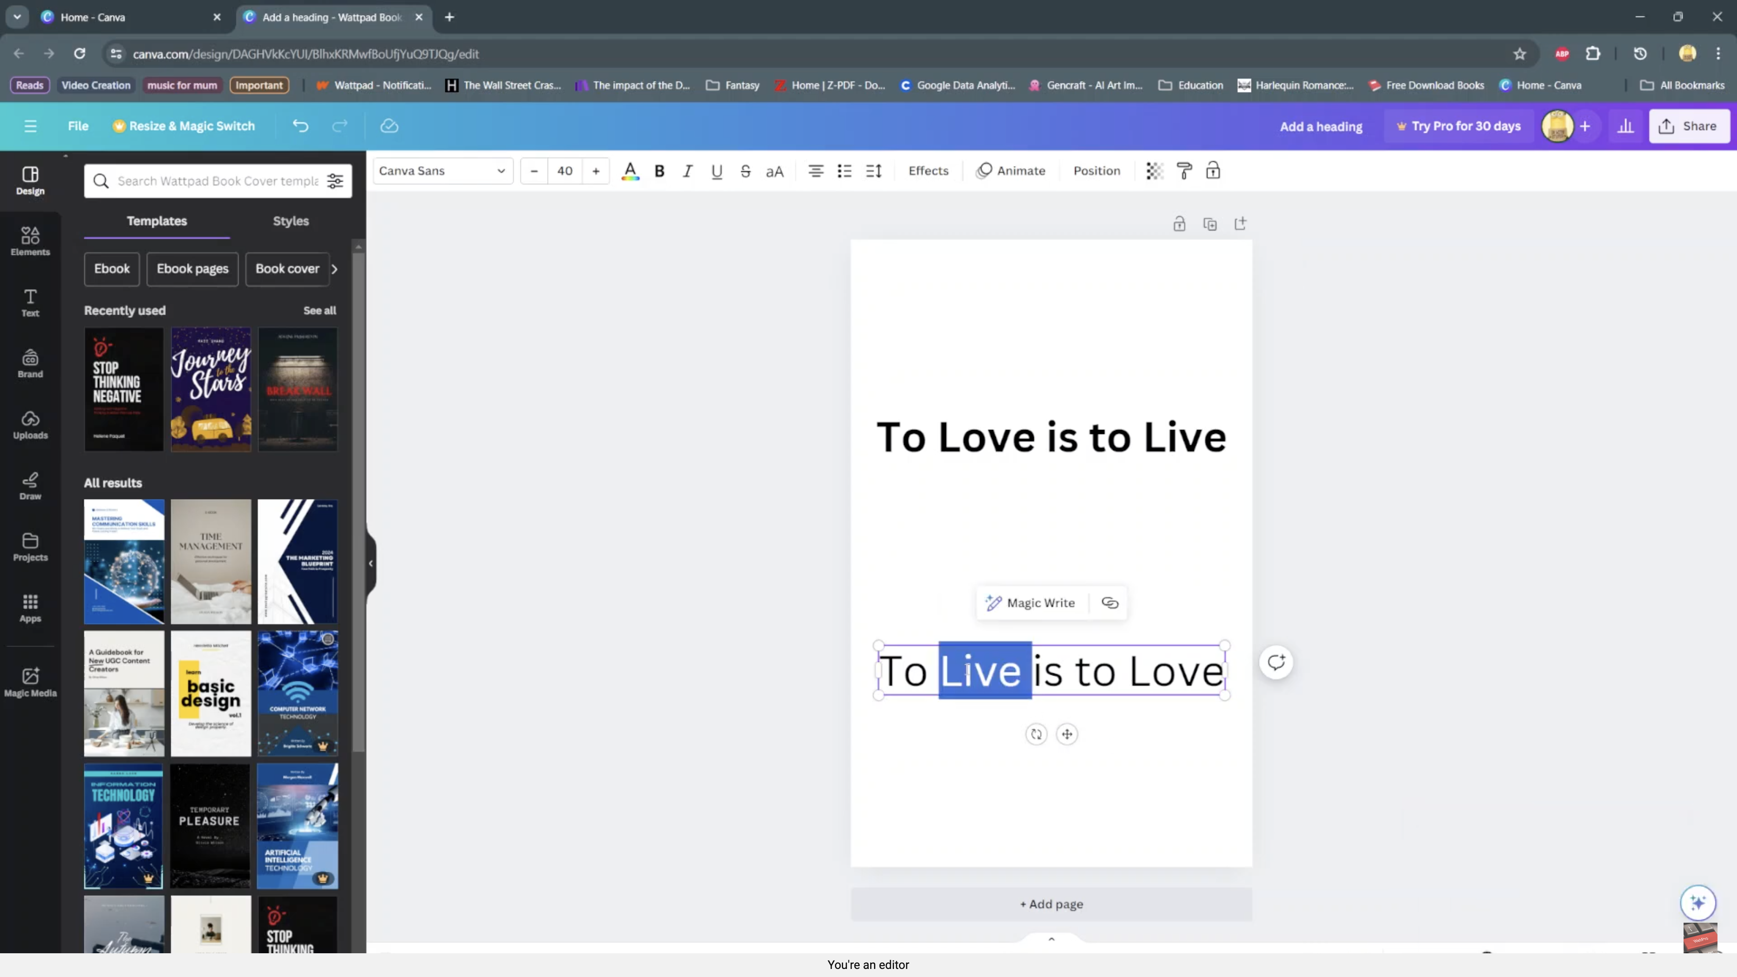Open the Elements panel
The height and width of the screenshot is (977, 1737).
31,241
